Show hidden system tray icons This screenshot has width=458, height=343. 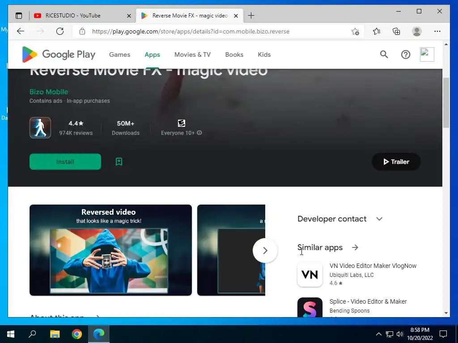point(378,334)
